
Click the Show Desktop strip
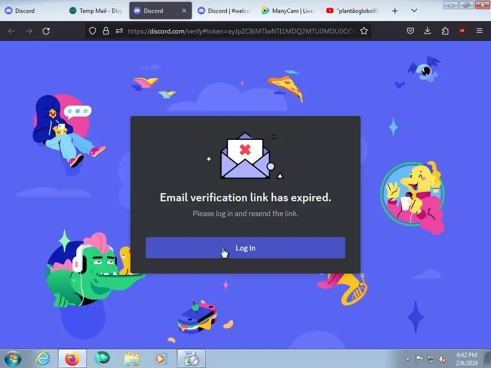[488, 358]
